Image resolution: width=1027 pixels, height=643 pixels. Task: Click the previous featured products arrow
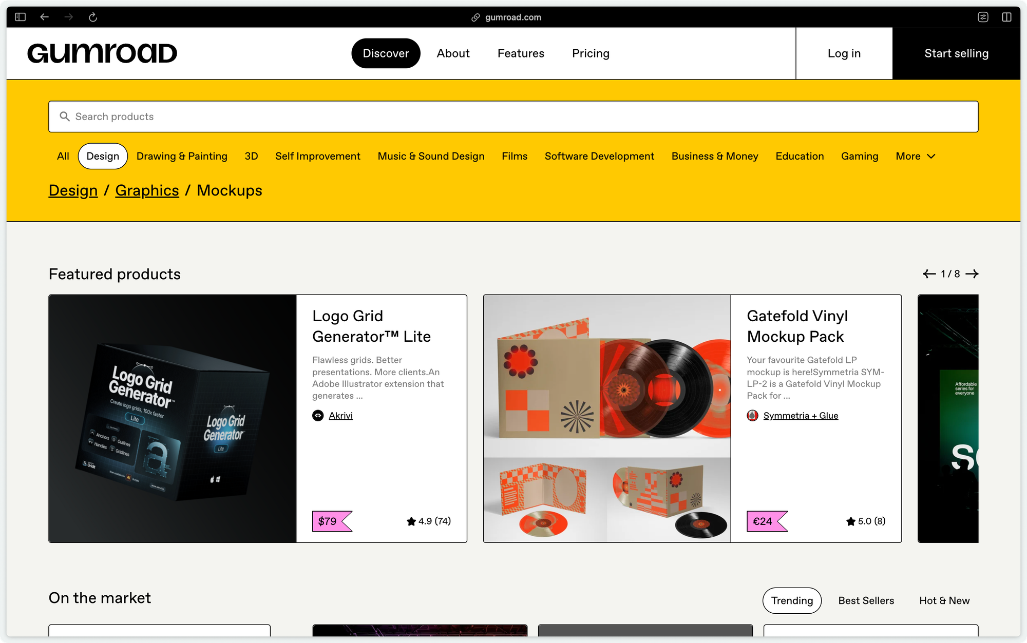pyautogui.click(x=929, y=274)
